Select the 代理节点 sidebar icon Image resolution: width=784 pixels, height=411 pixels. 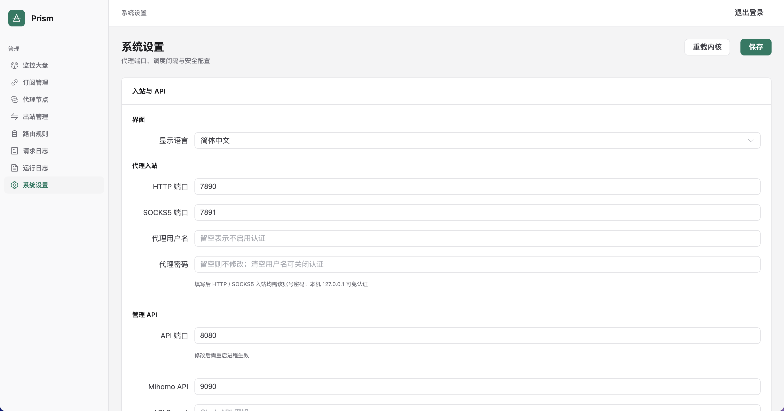(x=14, y=100)
